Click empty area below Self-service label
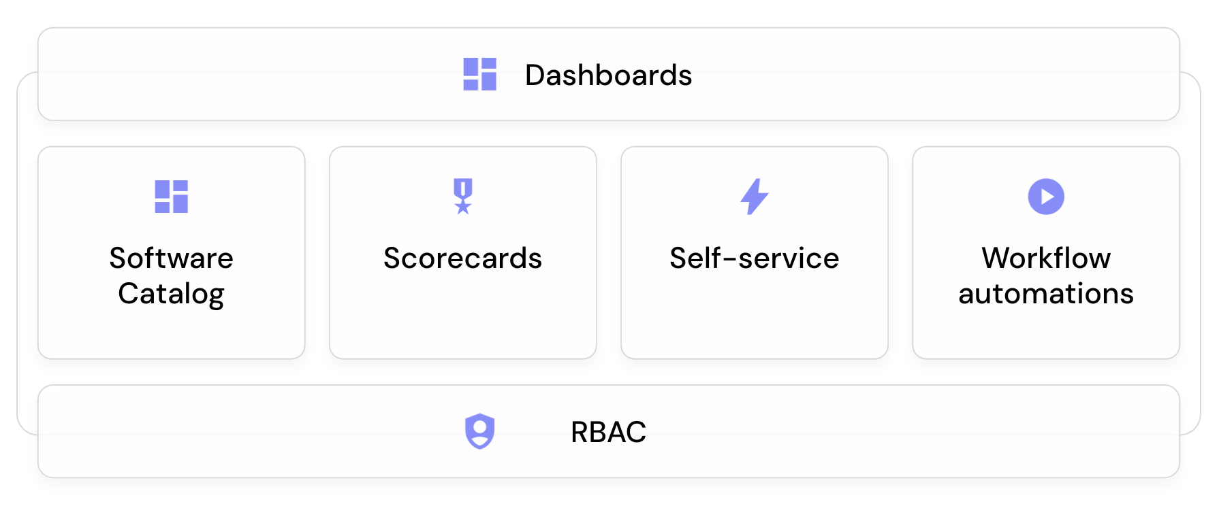The width and height of the screenshot is (1219, 506). coord(755,316)
